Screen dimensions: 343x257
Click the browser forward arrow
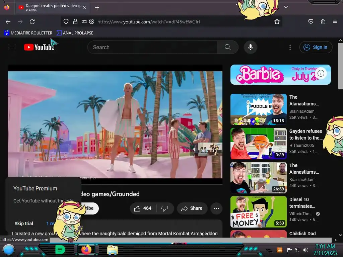[20, 22]
